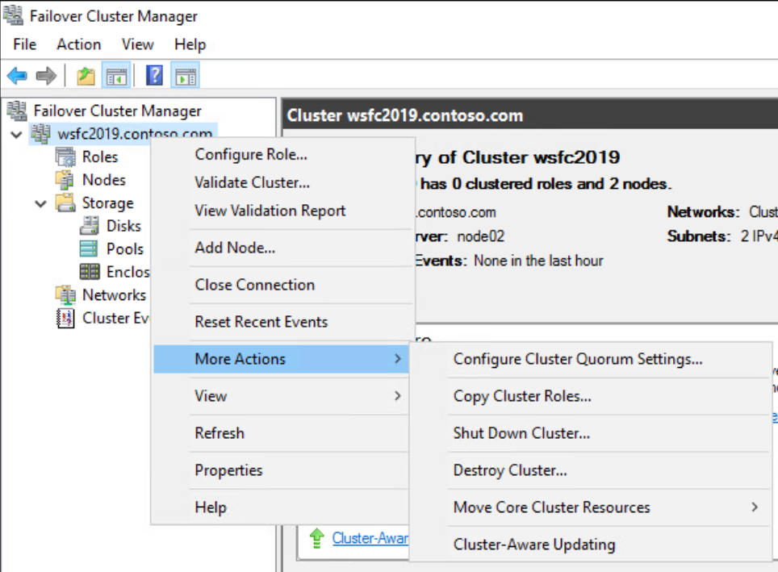778x572 pixels.
Task: Click the Disks icon under Storage
Action: pyautogui.click(x=90, y=226)
